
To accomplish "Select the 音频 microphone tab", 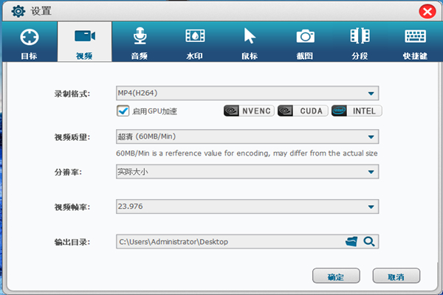I will pyautogui.click(x=140, y=43).
